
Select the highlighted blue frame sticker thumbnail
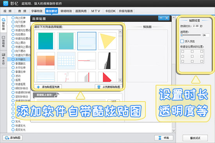coord(87,41)
